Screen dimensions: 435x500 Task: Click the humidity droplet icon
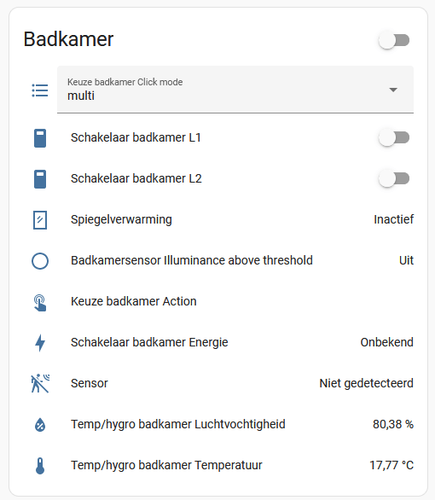pyautogui.click(x=40, y=425)
